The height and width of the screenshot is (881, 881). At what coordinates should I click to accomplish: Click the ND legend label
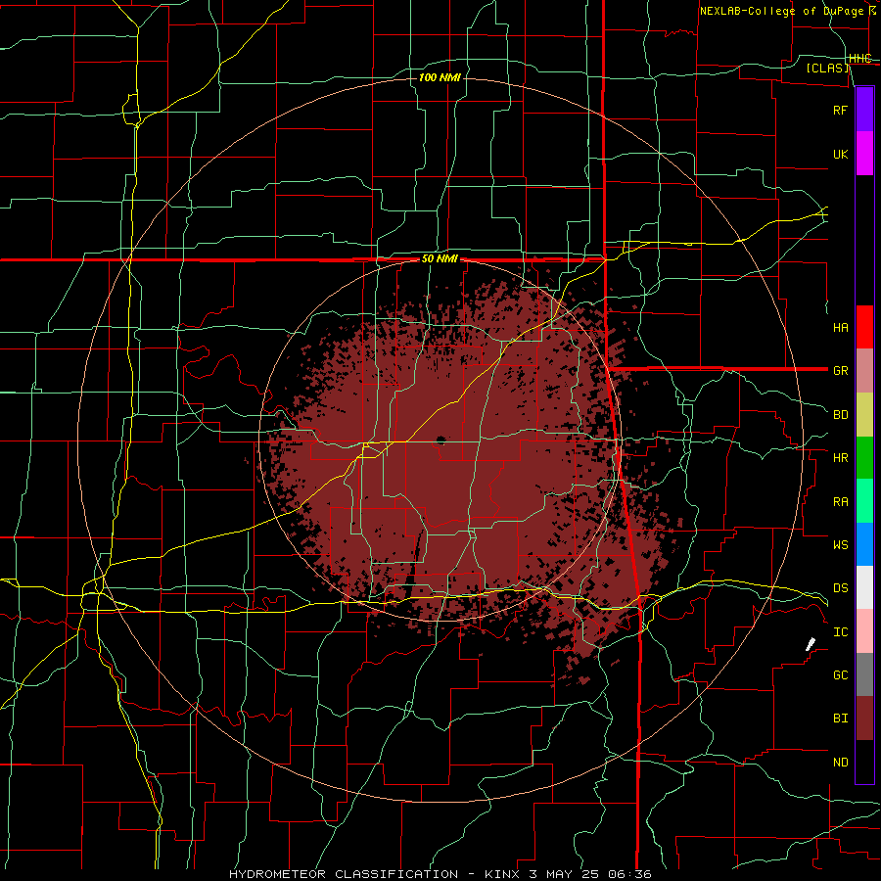tap(840, 763)
